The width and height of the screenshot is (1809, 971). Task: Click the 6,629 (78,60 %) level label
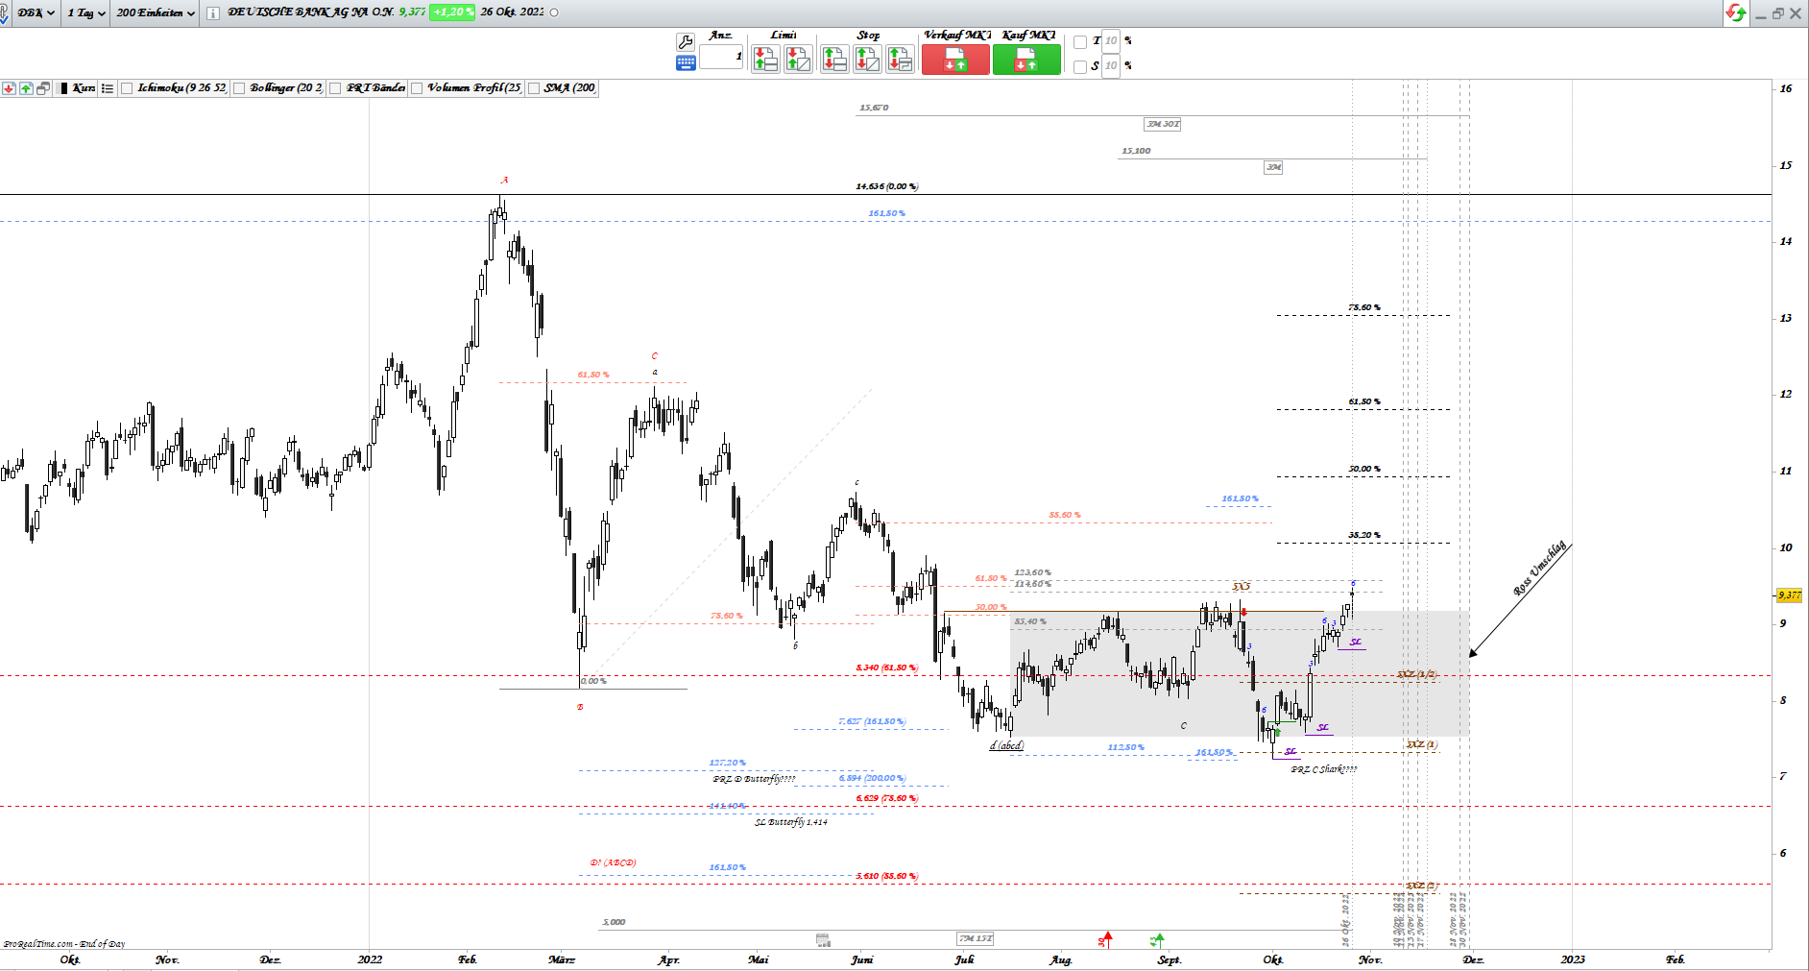(887, 798)
